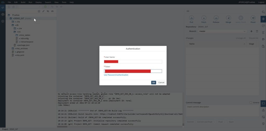The height and width of the screenshot is (131, 266).
Task: Open the Branch dropdown showing master
Action: (222, 31)
